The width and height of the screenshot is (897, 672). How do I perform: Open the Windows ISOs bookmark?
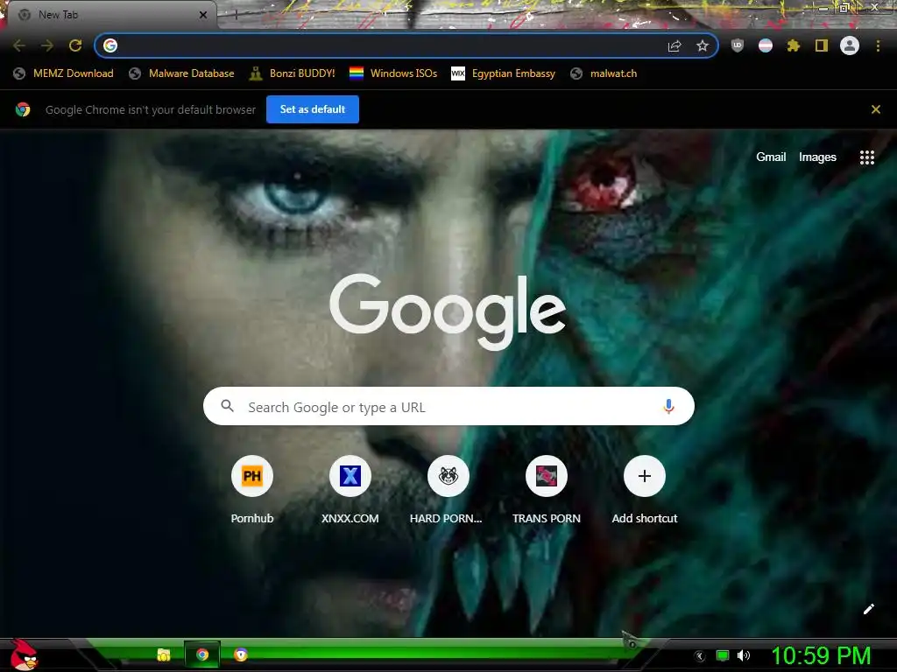393,73
